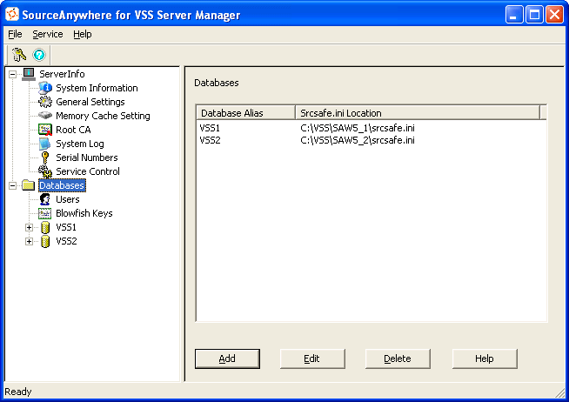Collapse the ServerInfo tree node

coord(12,74)
